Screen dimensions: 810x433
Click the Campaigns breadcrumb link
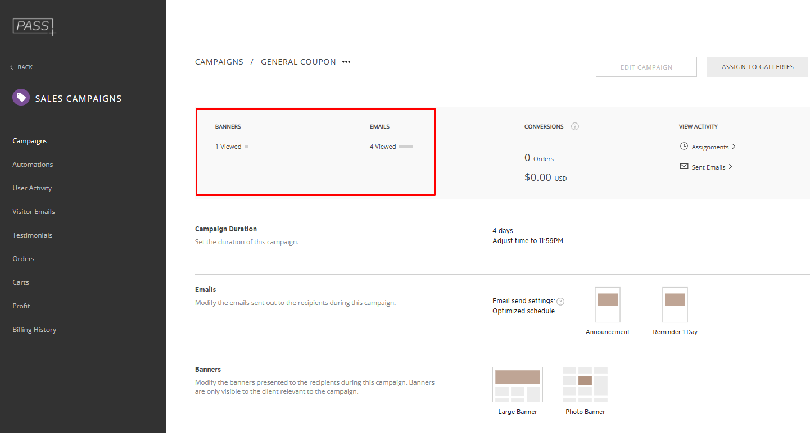click(x=219, y=62)
